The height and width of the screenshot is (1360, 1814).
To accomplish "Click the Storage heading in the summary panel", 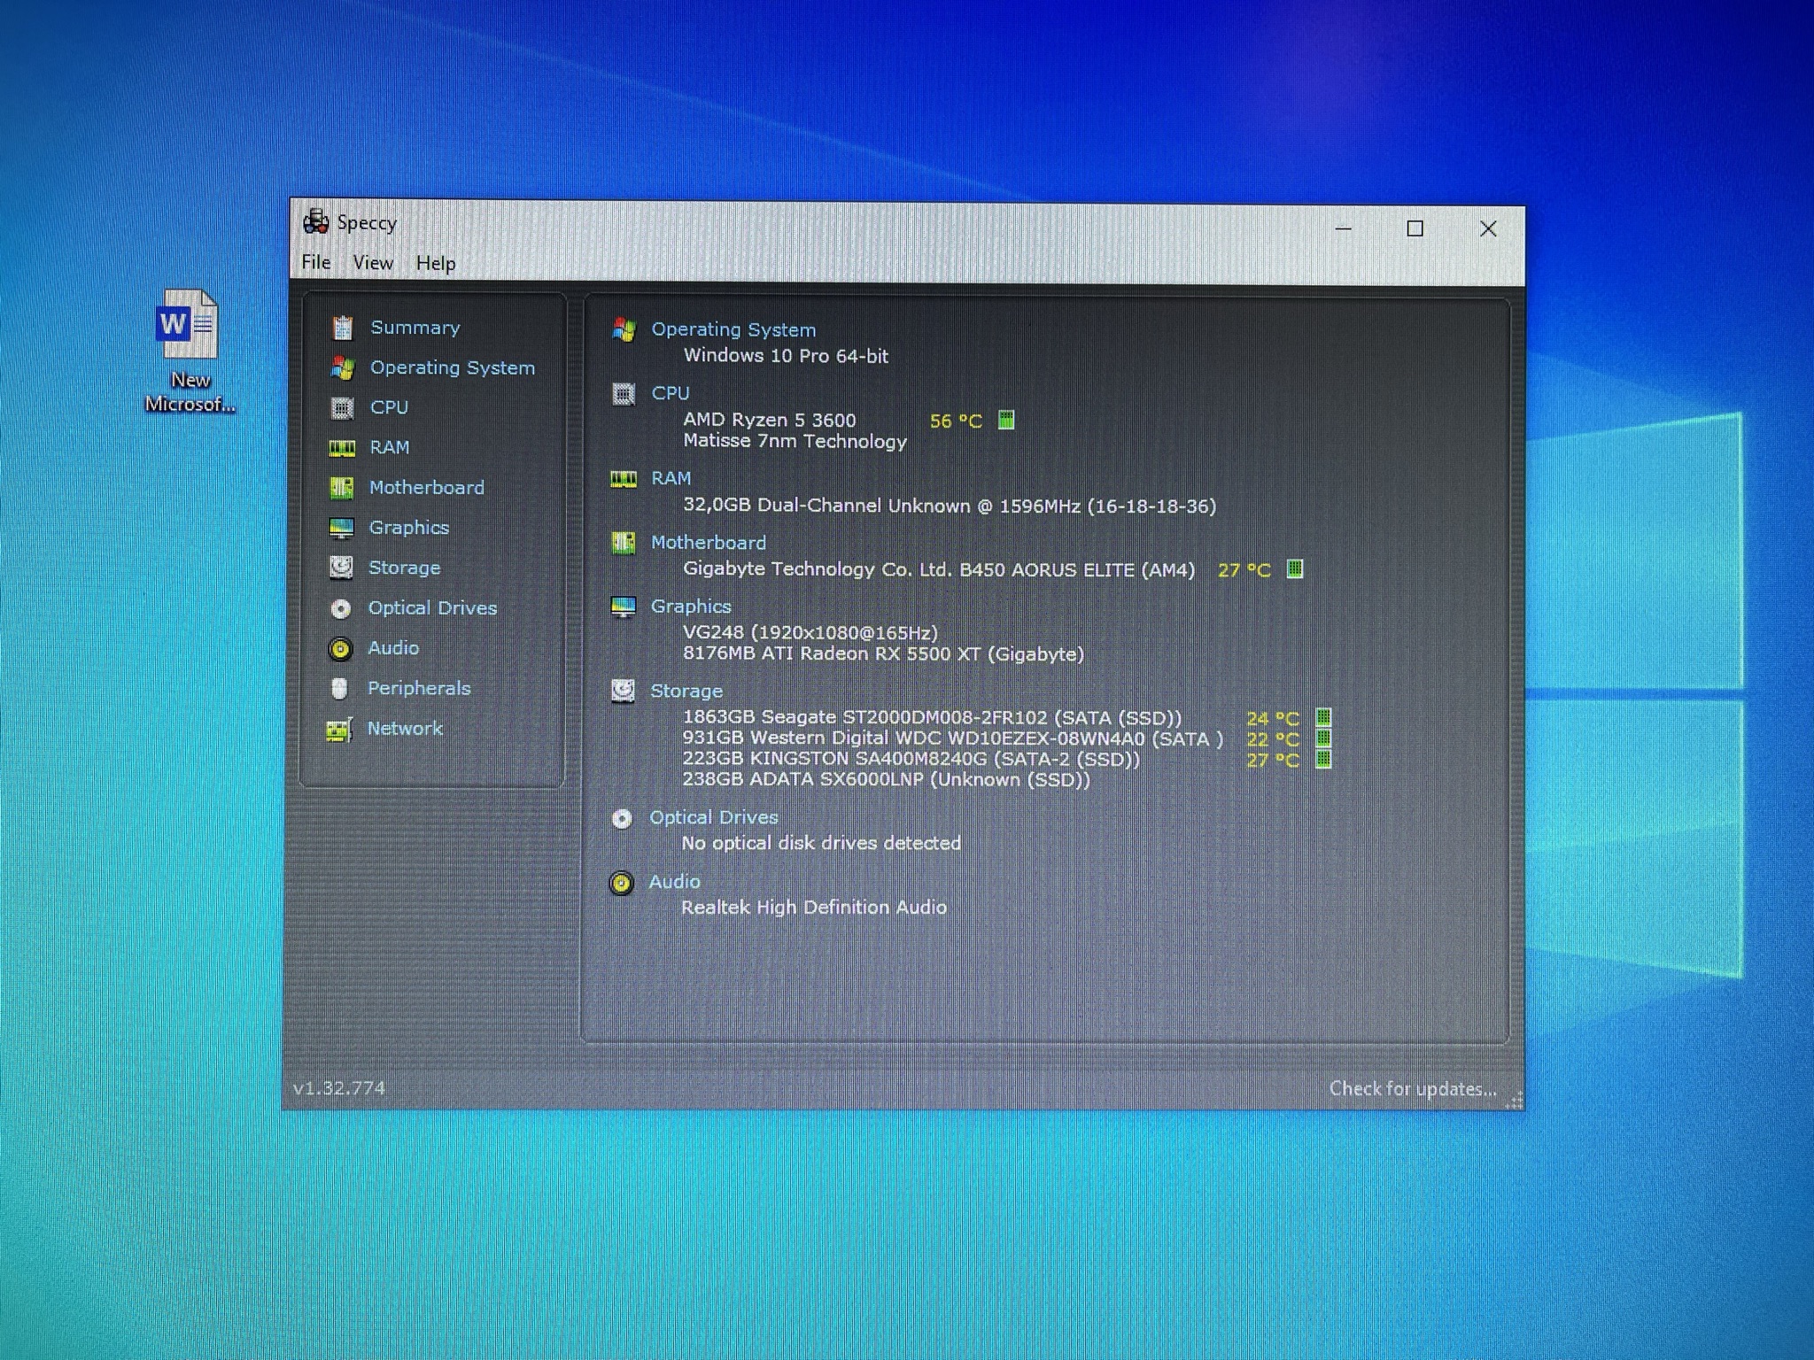I will 686,691.
